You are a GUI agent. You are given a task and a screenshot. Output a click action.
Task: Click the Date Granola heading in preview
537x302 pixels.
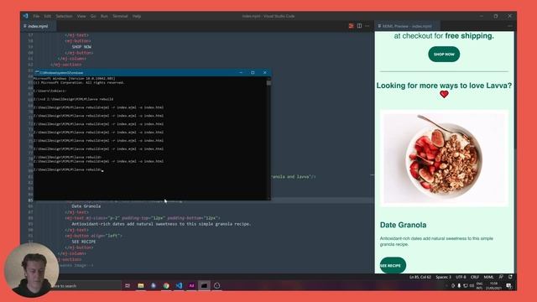coord(403,225)
